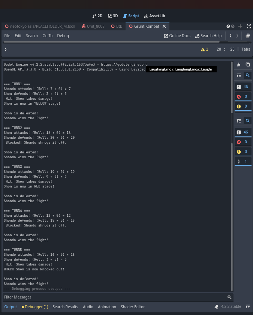This screenshot has width=253, height=315.
Task: Click '--- Debugging process stopped ---' line
Action: pos(37,289)
